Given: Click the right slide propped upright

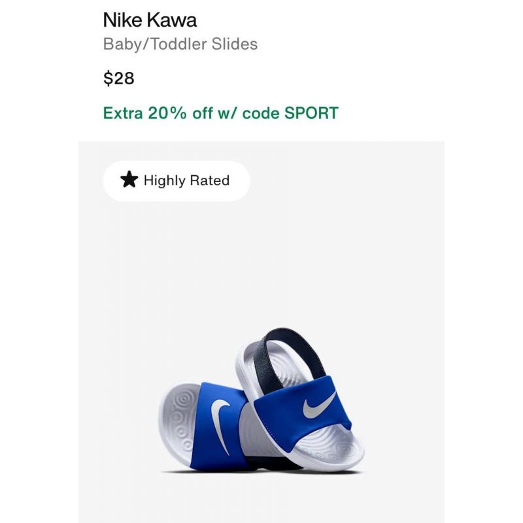Looking at the screenshot, I should [x=303, y=394].
